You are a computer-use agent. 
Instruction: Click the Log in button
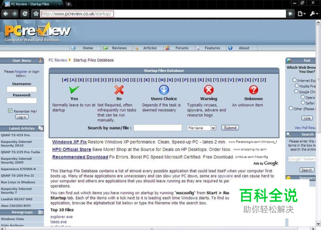[x=22, y=117]
